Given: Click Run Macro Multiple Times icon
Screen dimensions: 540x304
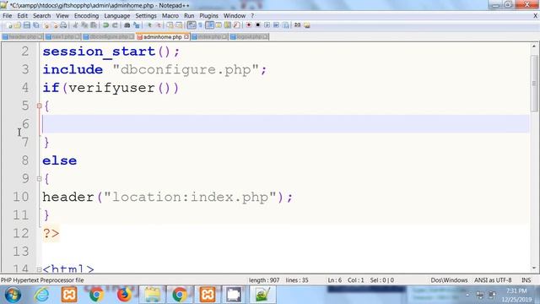Looking at the screenshot, I should click(x=276, y=25).
